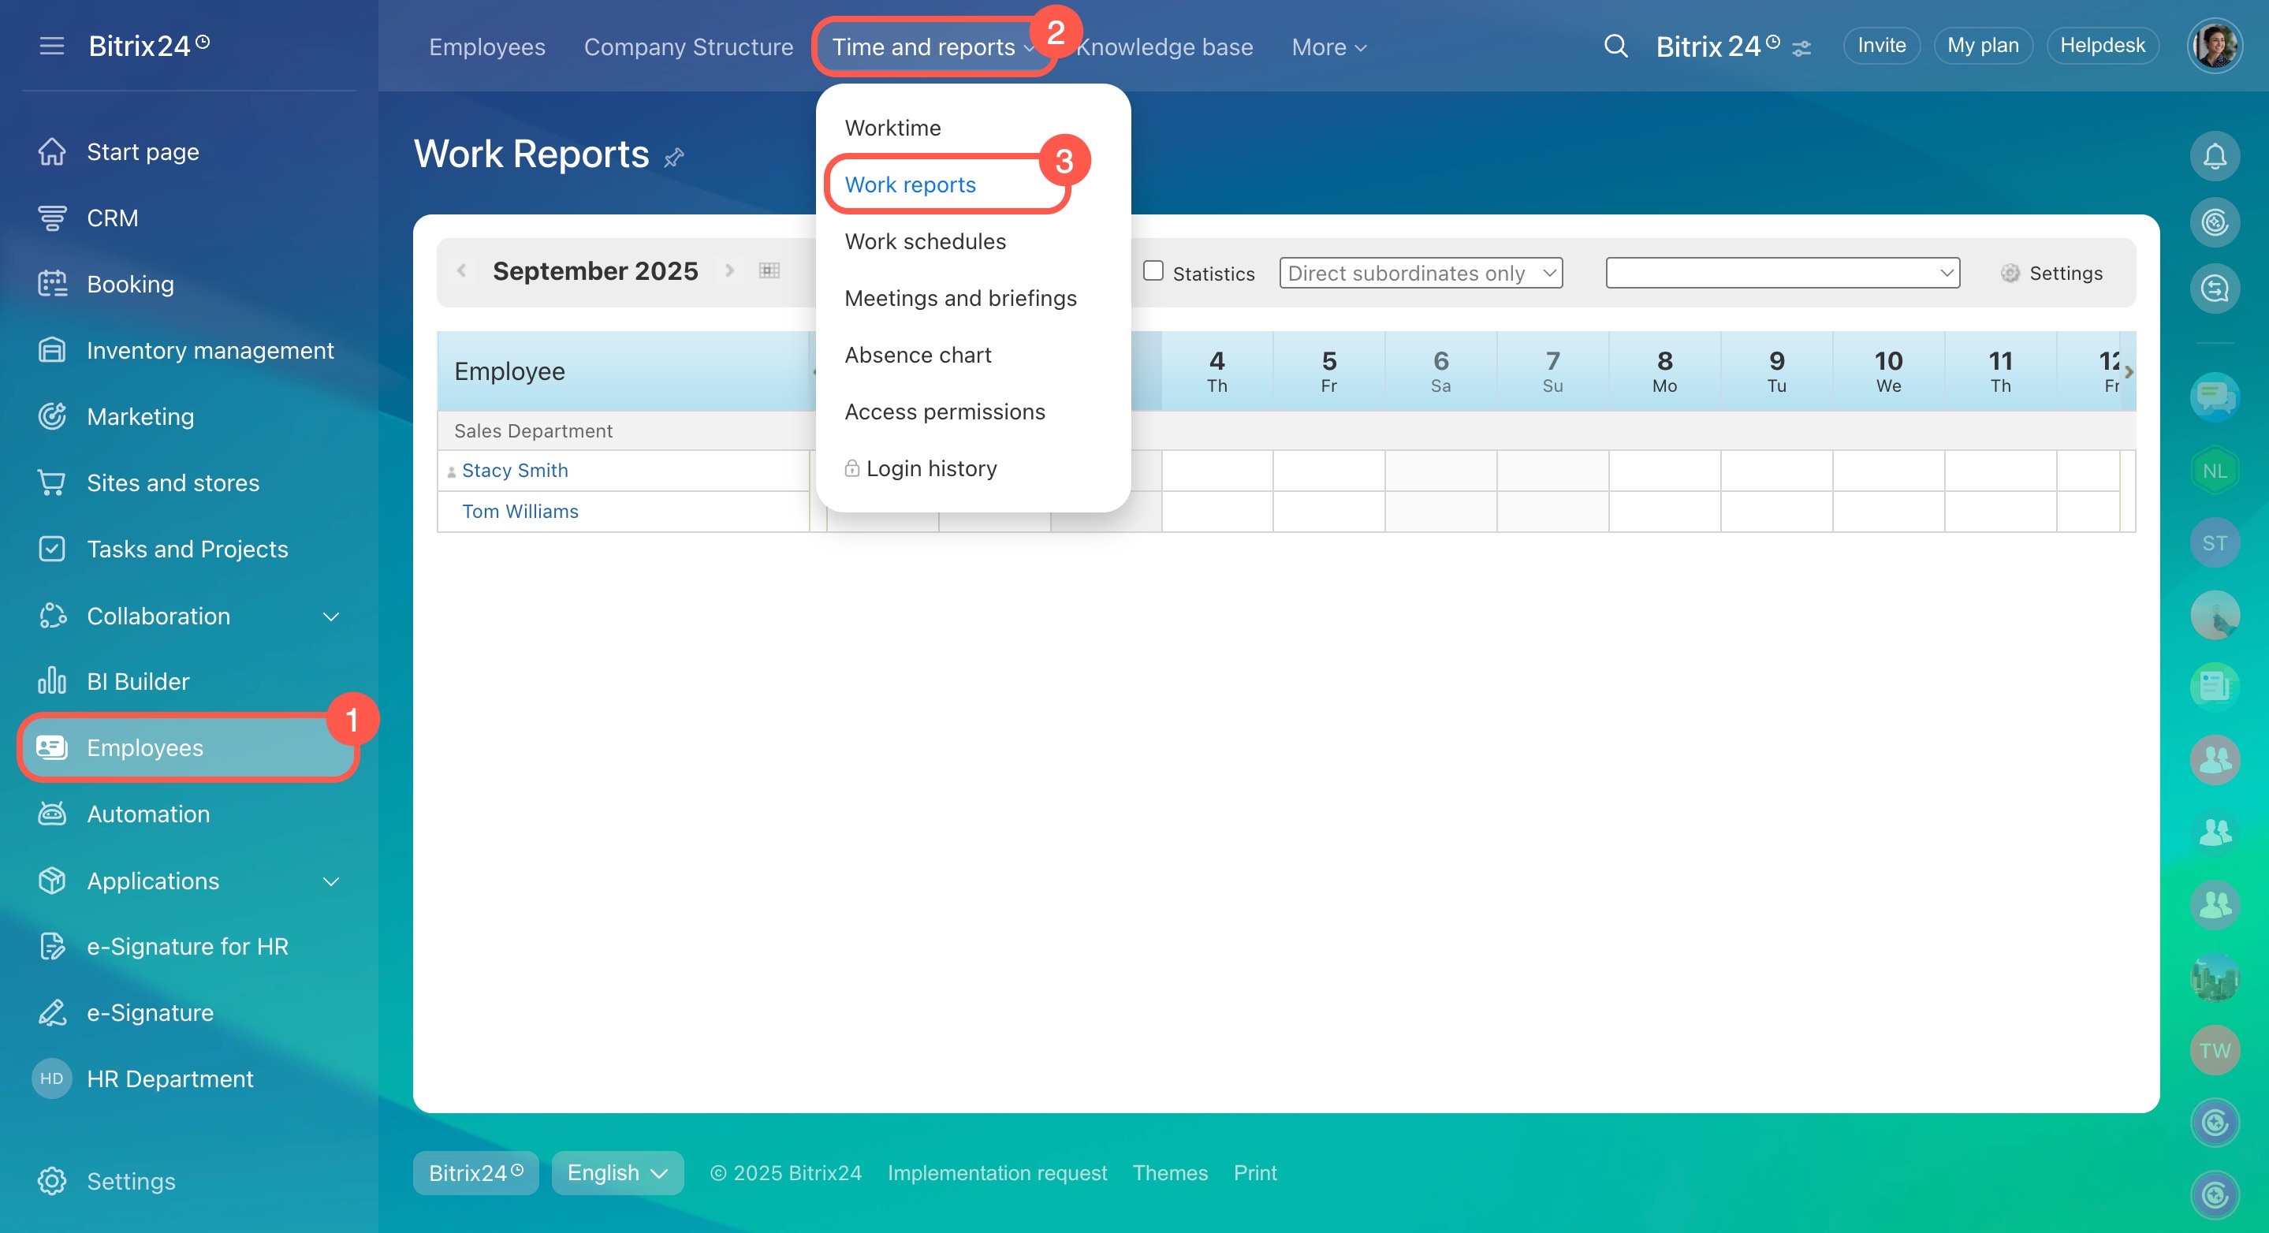Select Absence chart menu entry

click(918, 355)
